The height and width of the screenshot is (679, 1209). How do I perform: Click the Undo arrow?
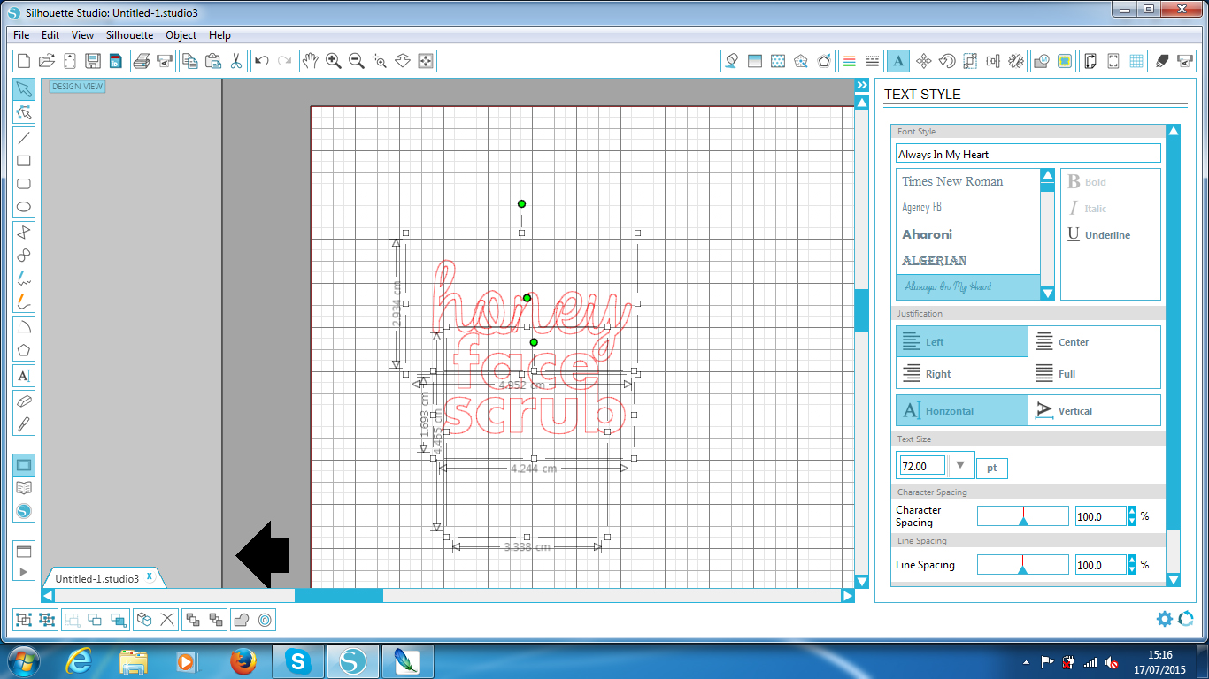pyautogui.click(x=261, y=61)
